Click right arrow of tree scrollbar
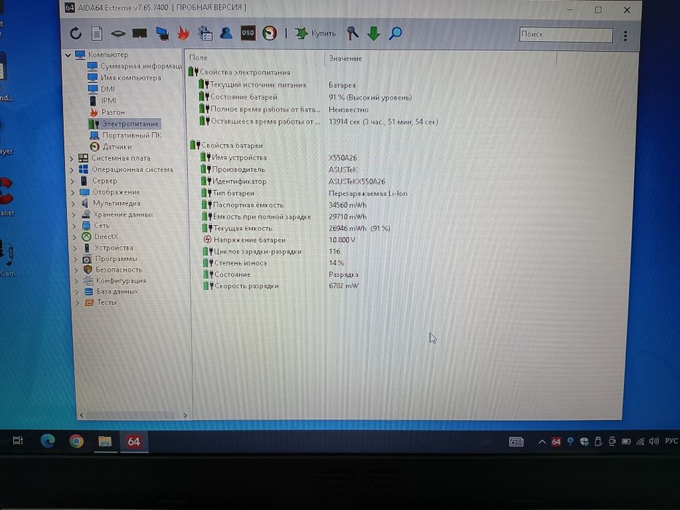This screenshot has height=510, width=680. pyautogui.click(x=185, y=415)
